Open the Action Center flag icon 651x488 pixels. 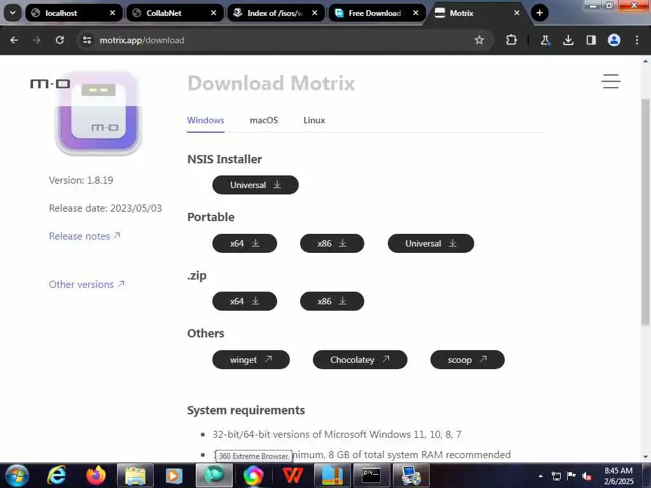tap(572, 476)
